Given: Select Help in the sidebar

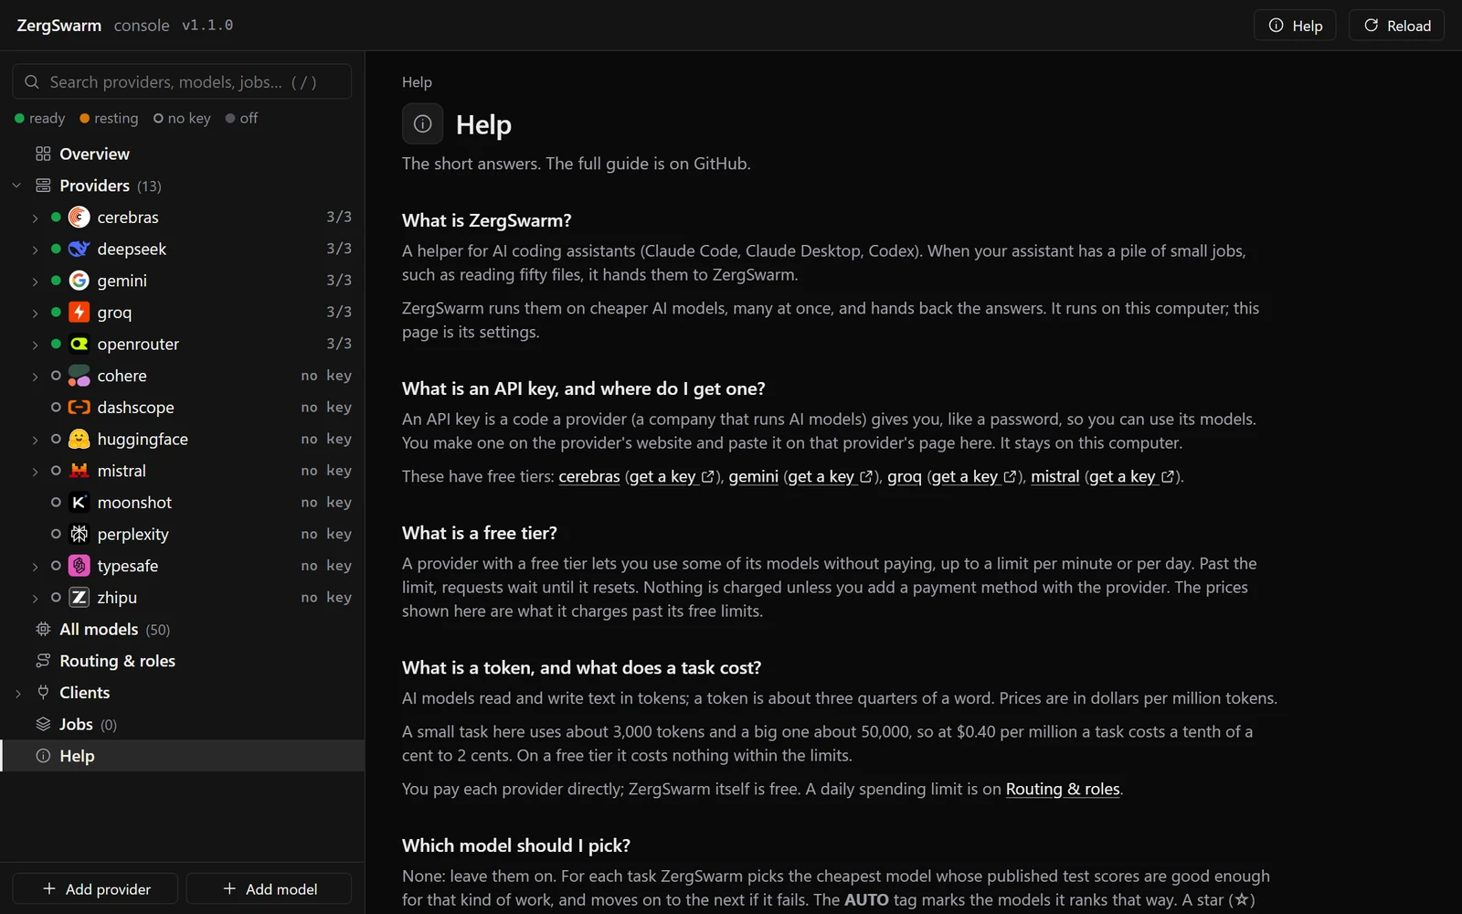Looking at the screenshot, I should pos(183,756).
